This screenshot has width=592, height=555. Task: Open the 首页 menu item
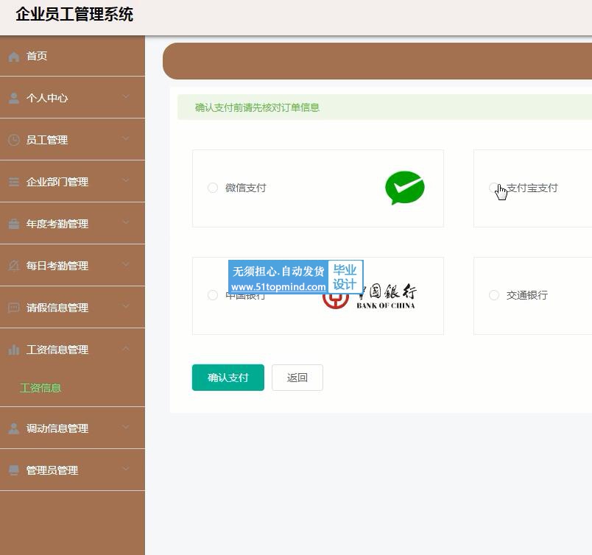[72, 56]
